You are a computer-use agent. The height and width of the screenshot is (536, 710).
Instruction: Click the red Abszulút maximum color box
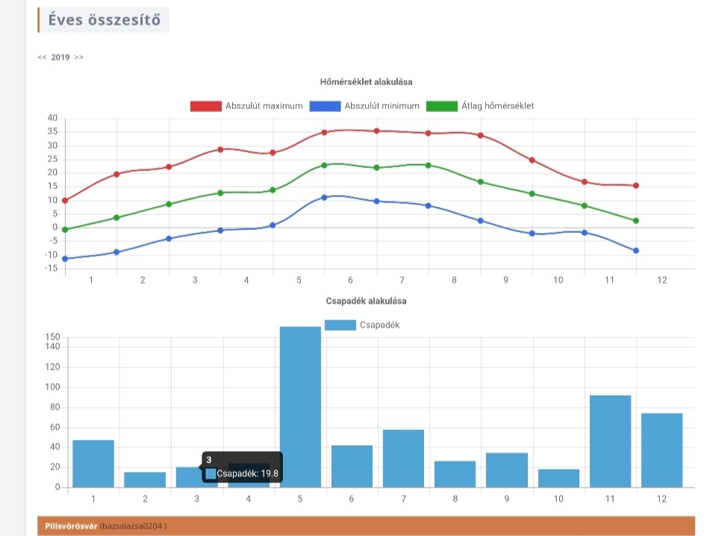pyautogui.click(x=206, y=106)
